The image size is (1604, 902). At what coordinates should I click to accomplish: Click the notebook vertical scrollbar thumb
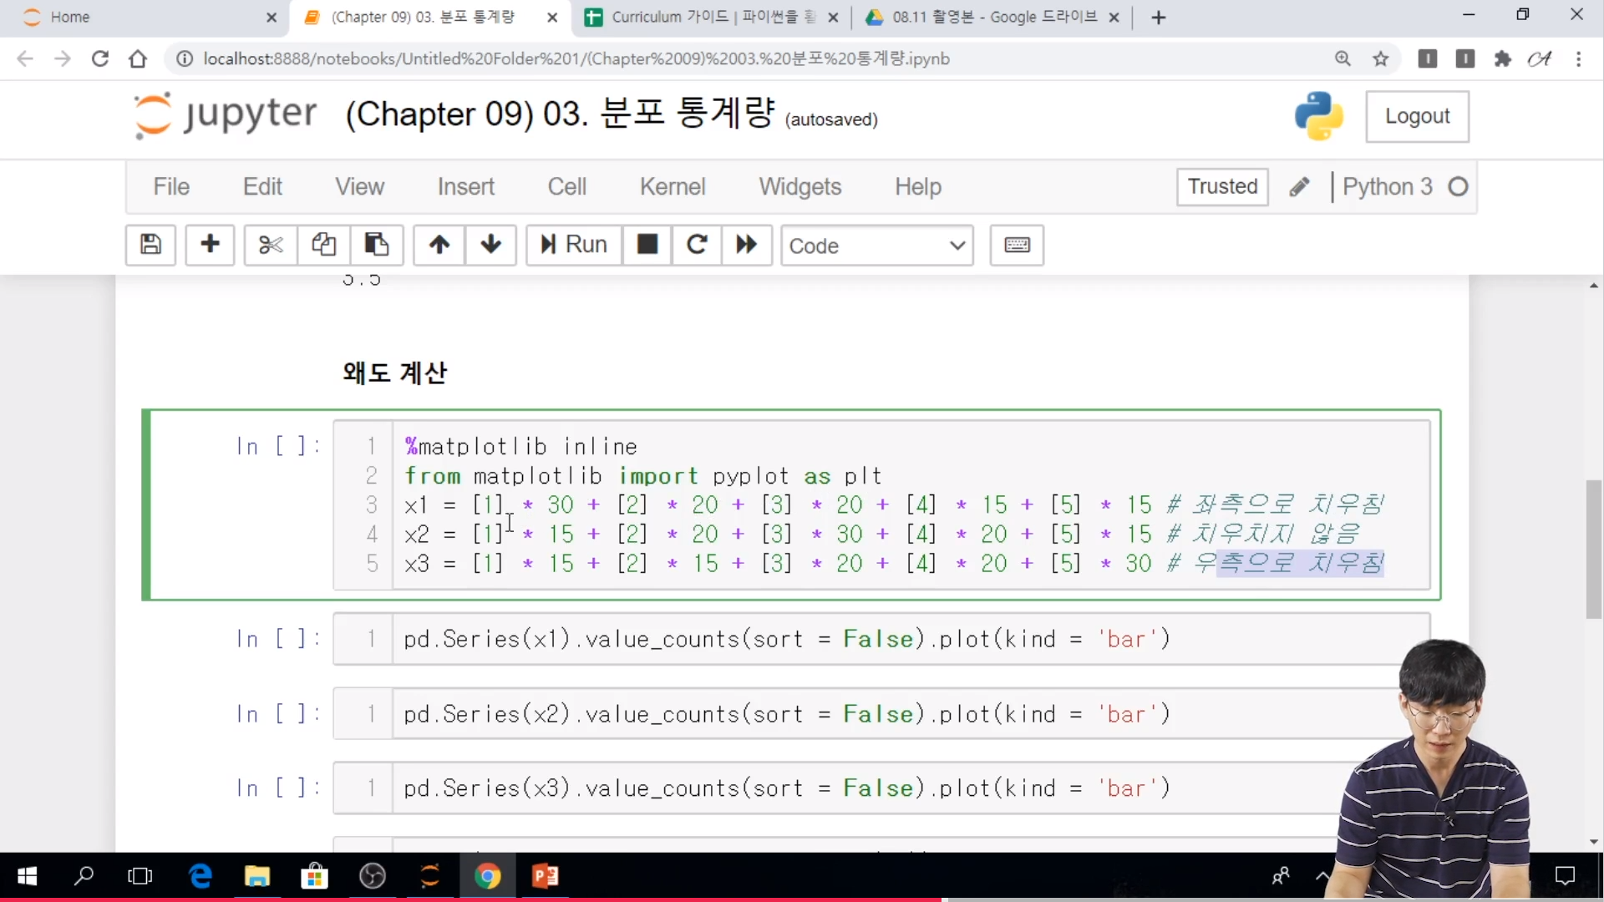(x=1594, y=549)
